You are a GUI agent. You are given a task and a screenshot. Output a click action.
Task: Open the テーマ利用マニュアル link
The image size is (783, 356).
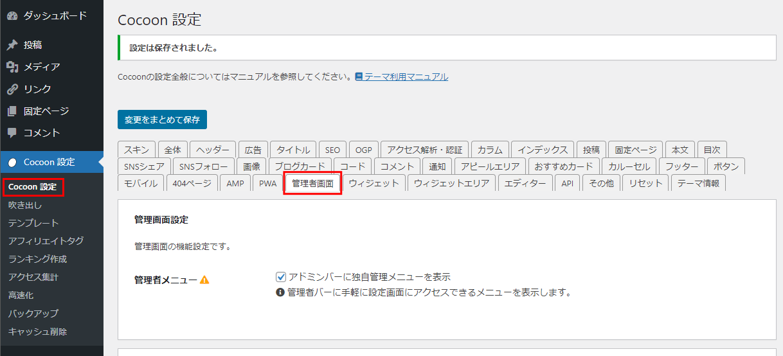[x=406, y=76]
